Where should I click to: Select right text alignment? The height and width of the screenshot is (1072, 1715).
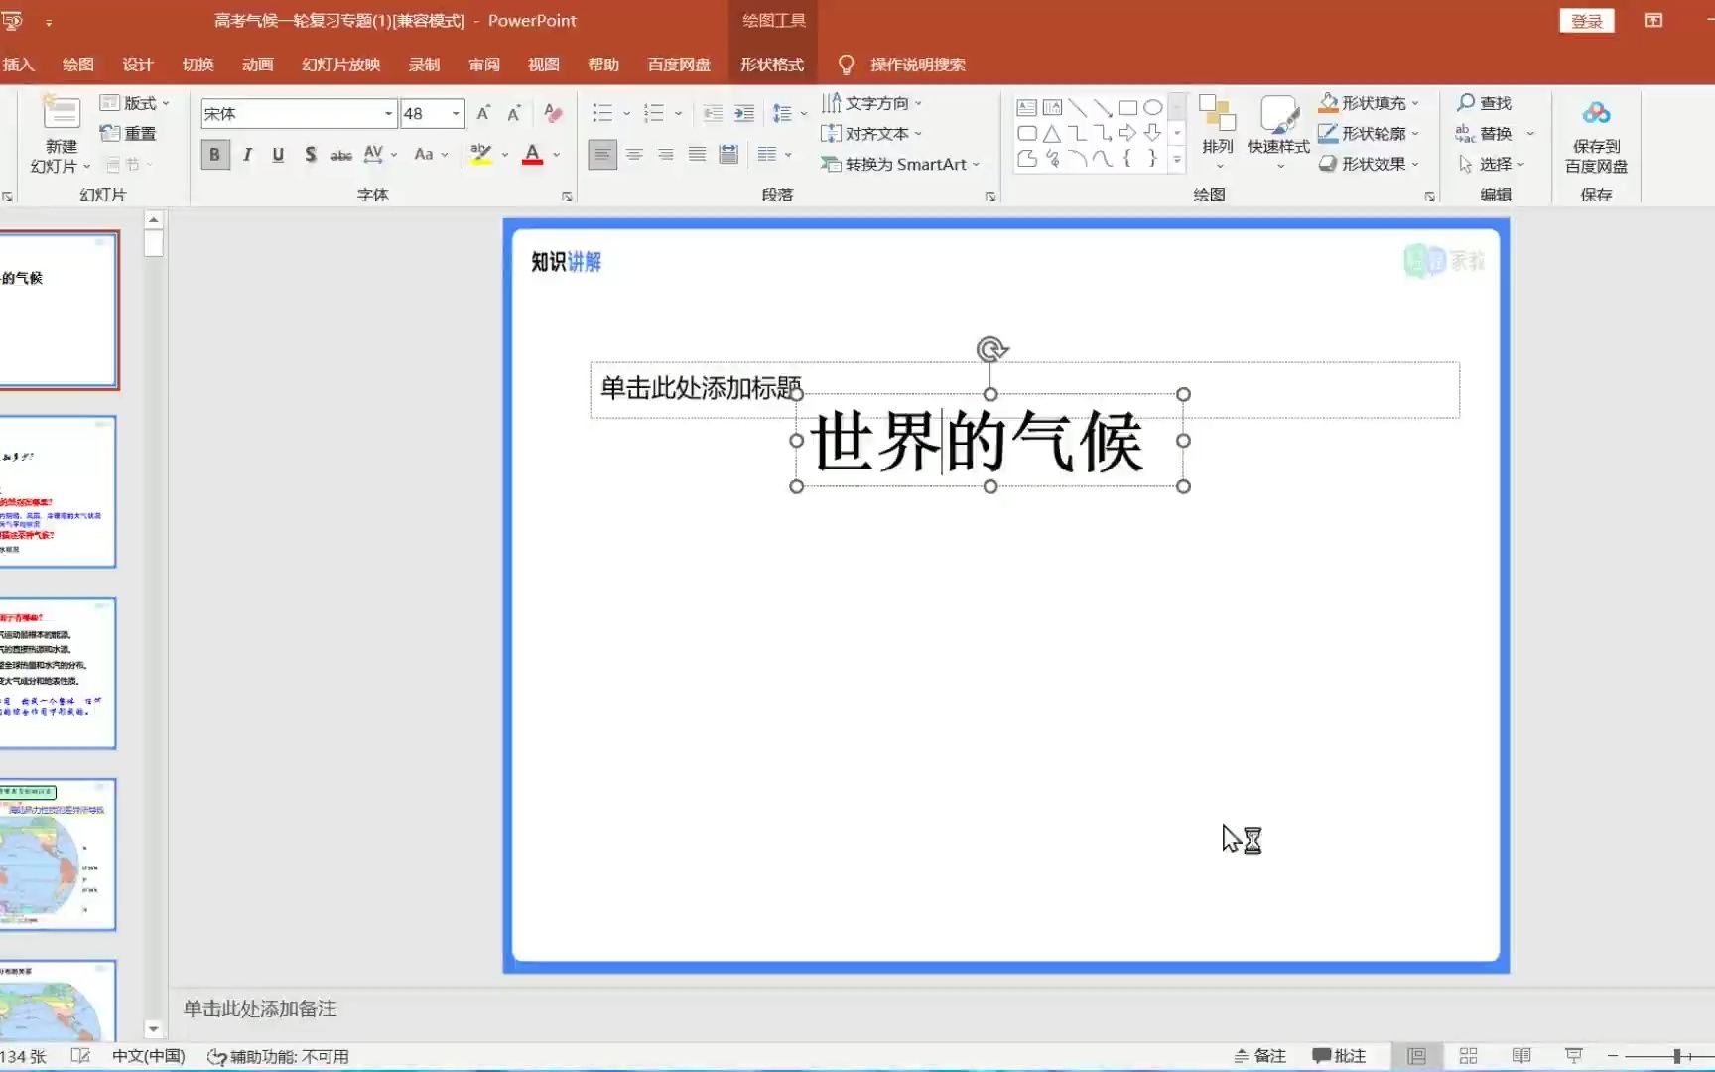pos(666,155)
